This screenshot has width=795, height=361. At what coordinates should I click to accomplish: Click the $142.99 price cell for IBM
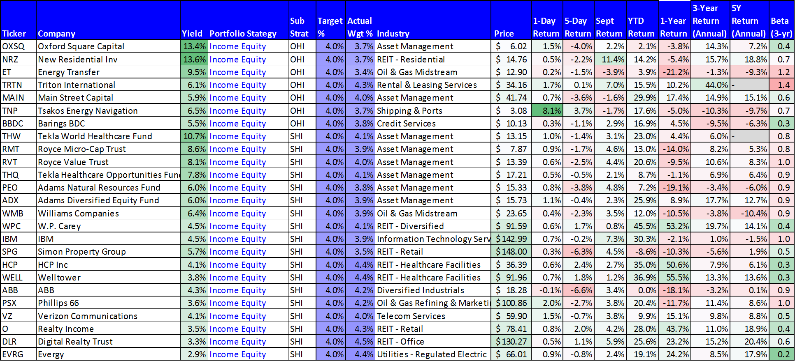click(511, 239)
